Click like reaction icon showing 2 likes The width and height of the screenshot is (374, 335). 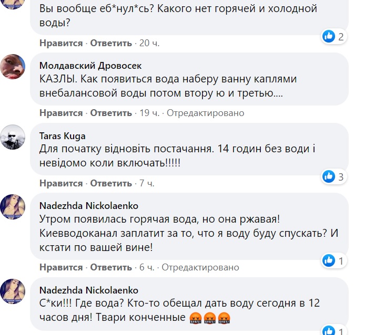(329, 36)
